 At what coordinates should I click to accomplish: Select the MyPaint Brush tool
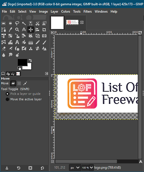pyautogui.click(x=24, y=49)
